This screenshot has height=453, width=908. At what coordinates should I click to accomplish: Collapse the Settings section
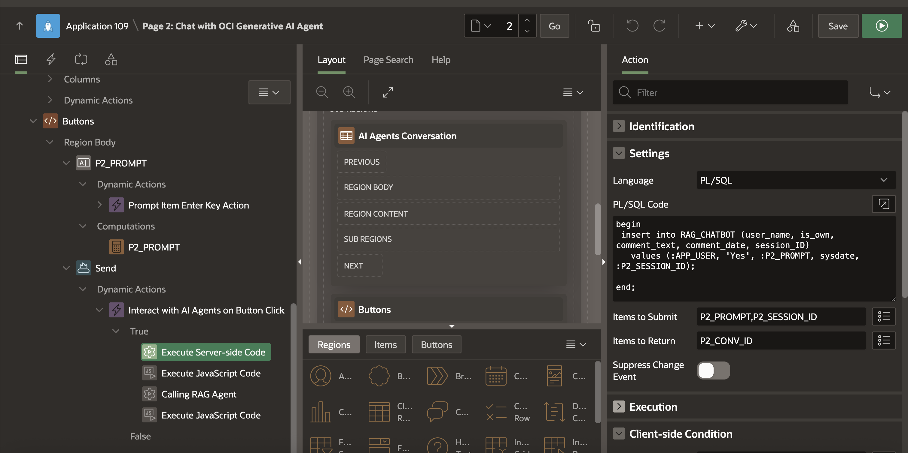619,154
